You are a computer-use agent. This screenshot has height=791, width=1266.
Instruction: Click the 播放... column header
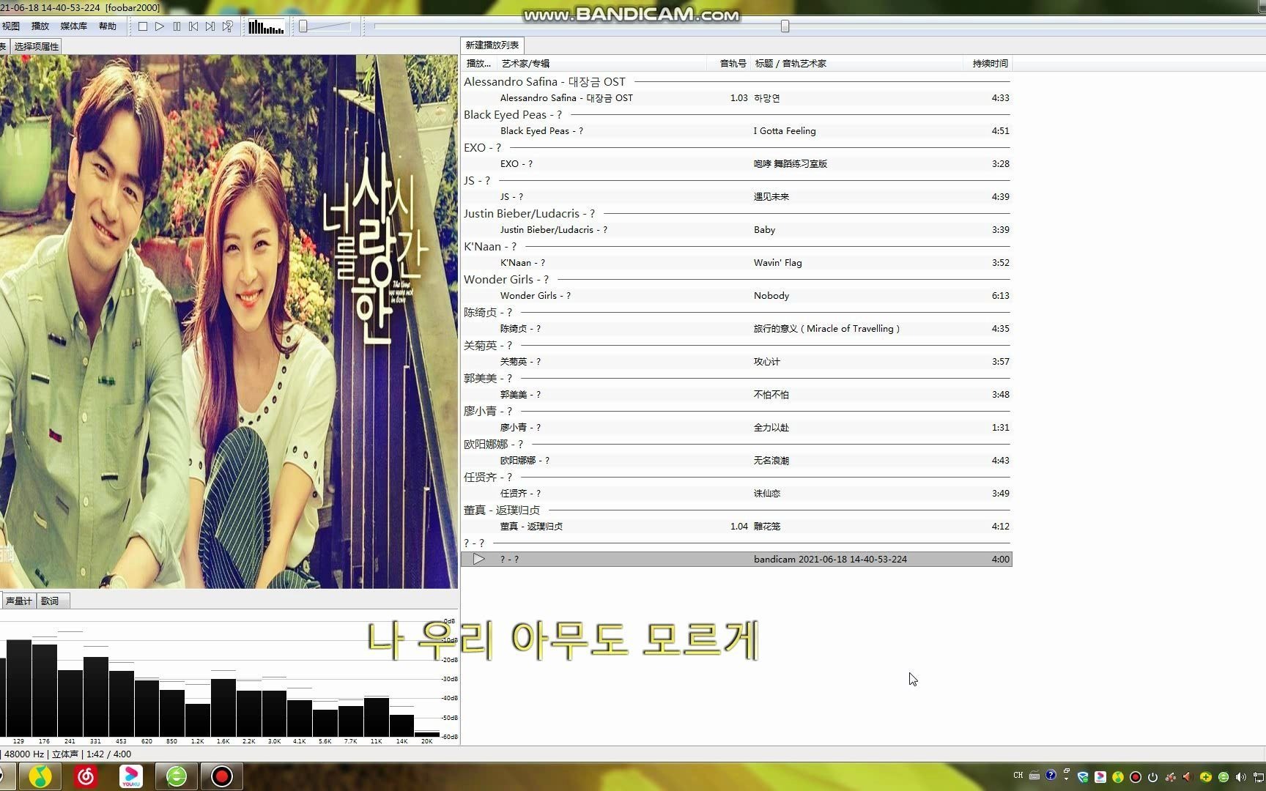coord(478,64)
